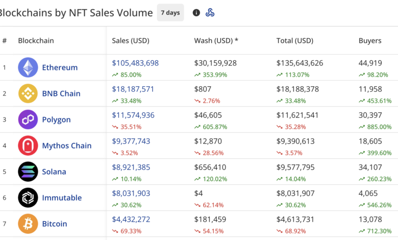This screenshot has height=240, width=398.
Task: Open the 7 days time range selector
Action: [x=170, y=13]
